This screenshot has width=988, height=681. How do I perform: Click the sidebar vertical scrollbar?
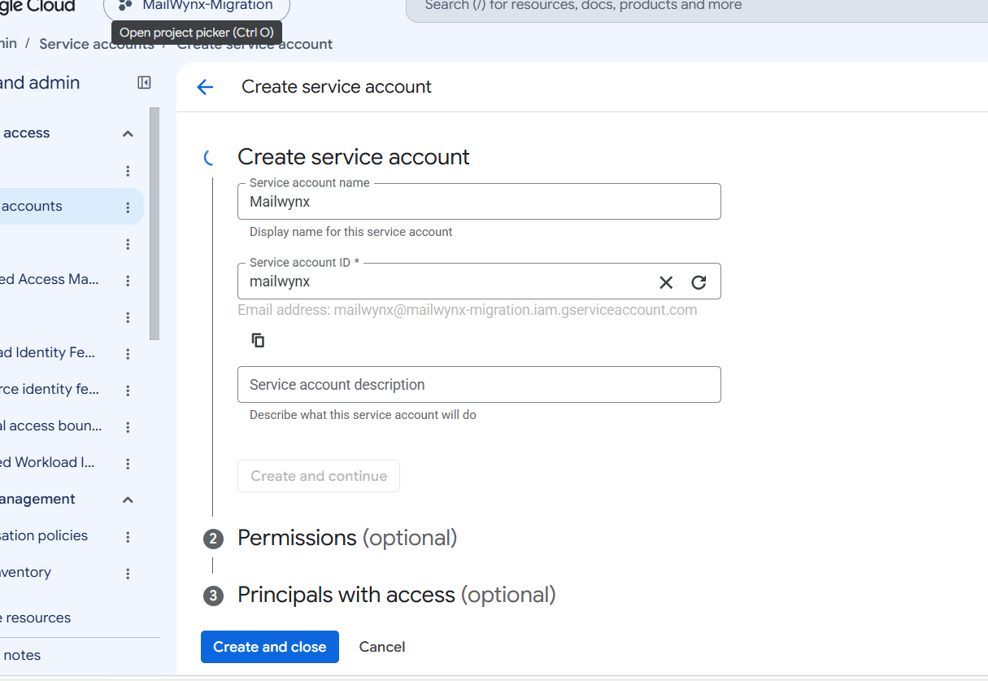(x=155, y=224)
